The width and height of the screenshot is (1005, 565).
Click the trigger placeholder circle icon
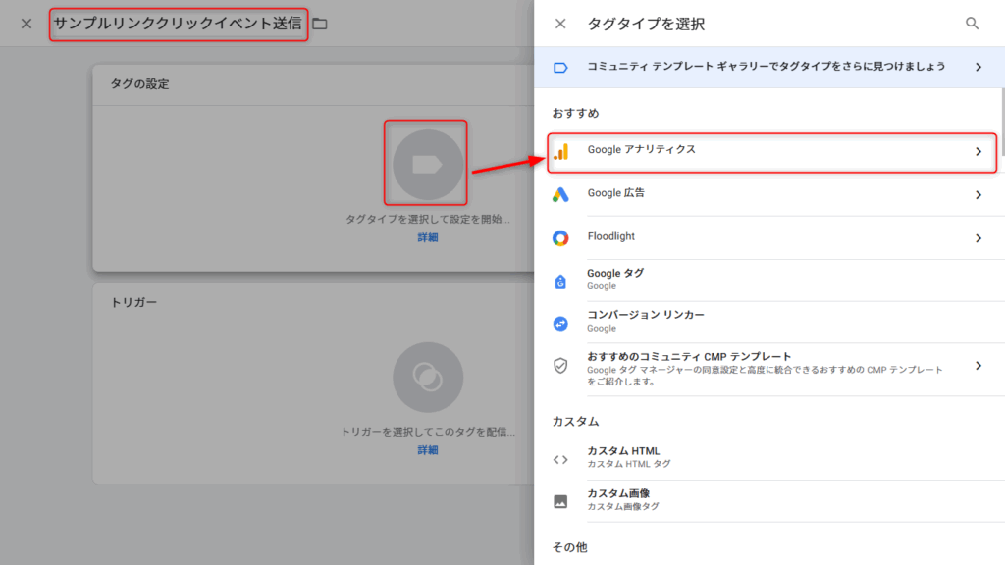(428, 378)
